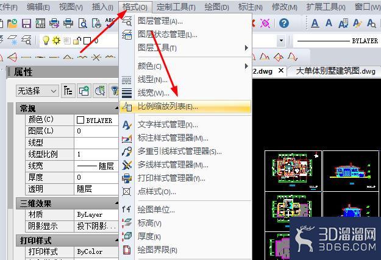Screen dimensions: 381x260
Task: Choose 比例缩放列表(E)... in the Format menu
Action: 185,107
